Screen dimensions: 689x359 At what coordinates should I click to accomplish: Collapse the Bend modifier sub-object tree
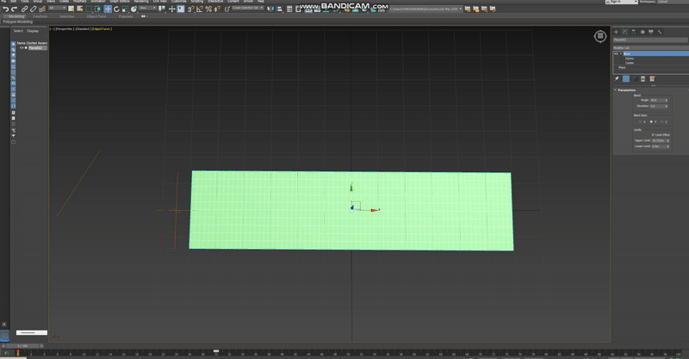621,53
